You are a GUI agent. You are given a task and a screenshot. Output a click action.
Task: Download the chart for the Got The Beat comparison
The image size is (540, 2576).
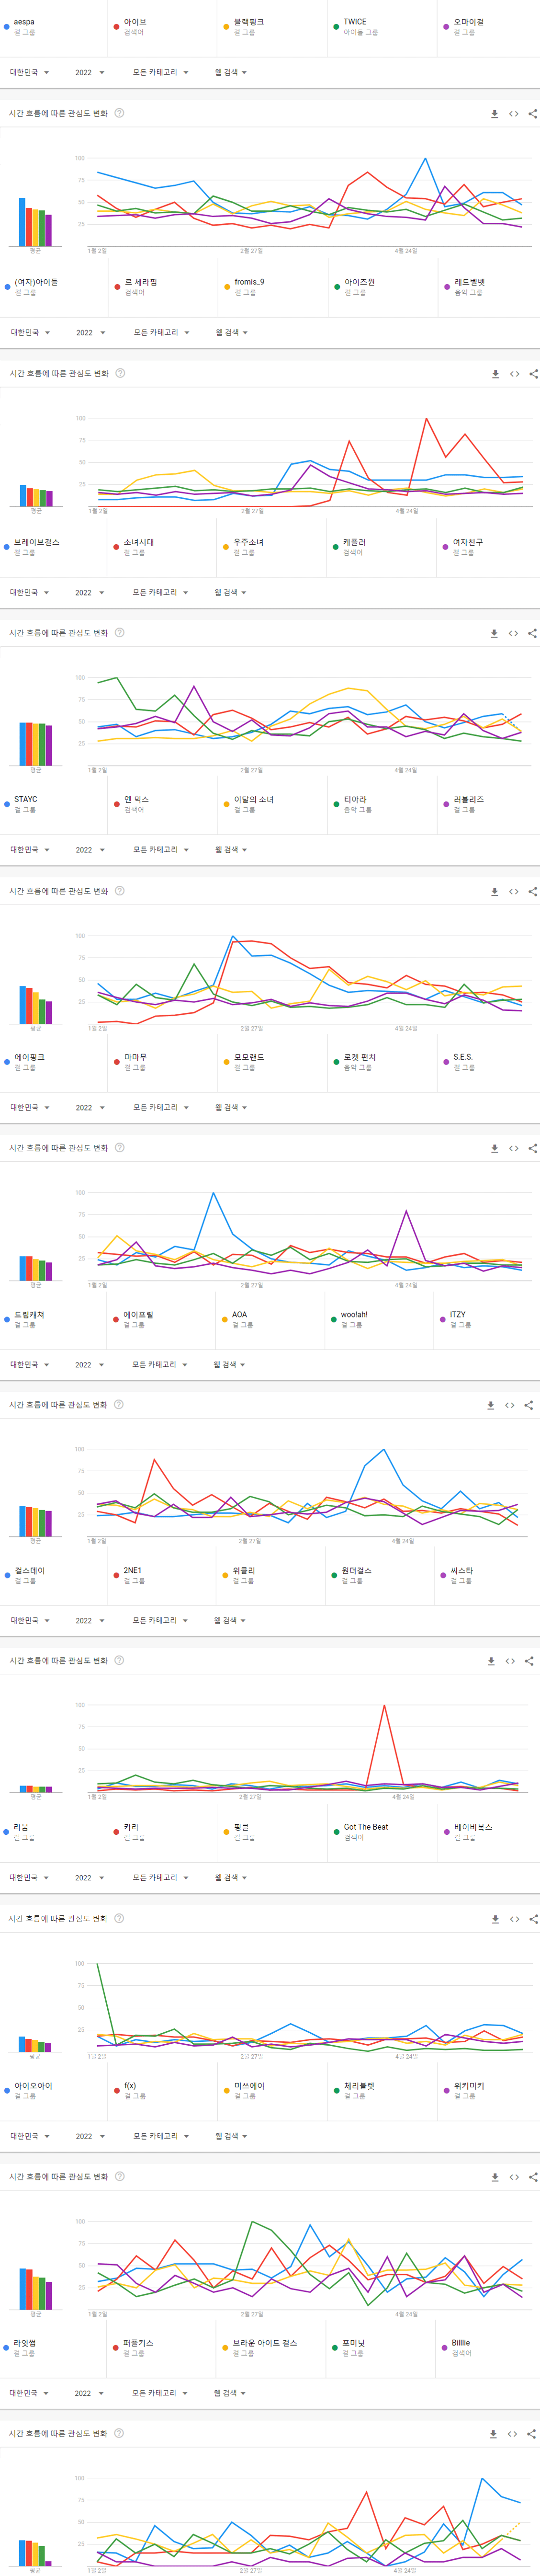point(495,1920)
